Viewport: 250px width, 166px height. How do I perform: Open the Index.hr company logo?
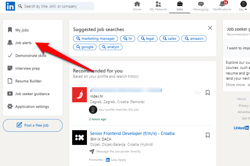[x=80, y=95]
